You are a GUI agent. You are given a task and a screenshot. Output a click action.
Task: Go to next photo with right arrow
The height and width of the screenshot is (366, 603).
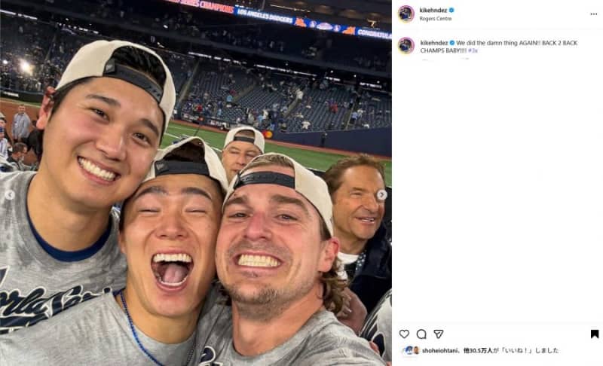click(x=381, y=195)
